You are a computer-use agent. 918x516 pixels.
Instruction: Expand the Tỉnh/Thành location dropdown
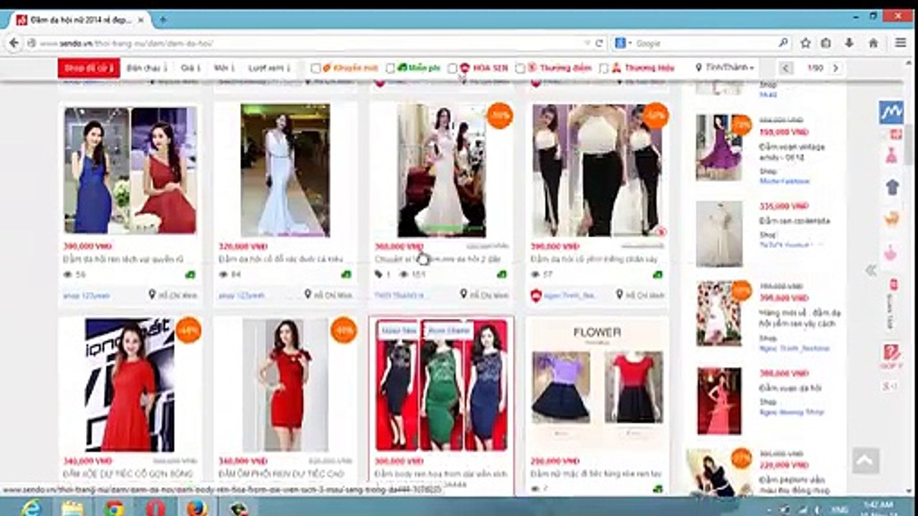pos(724,68)
